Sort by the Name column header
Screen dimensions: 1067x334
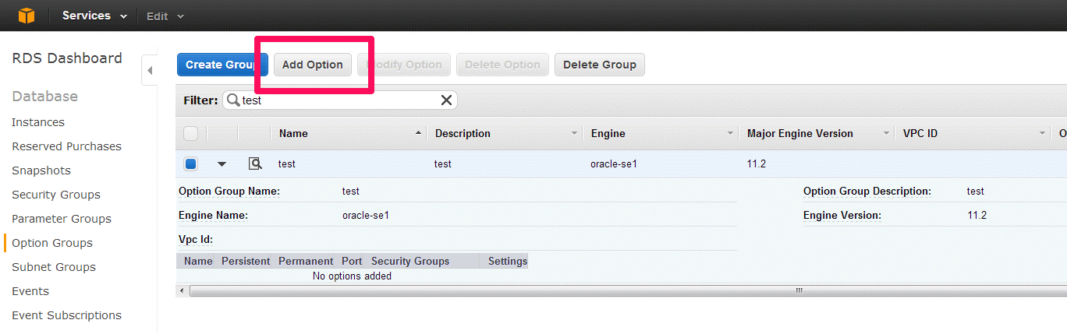(x=348, y=133)
